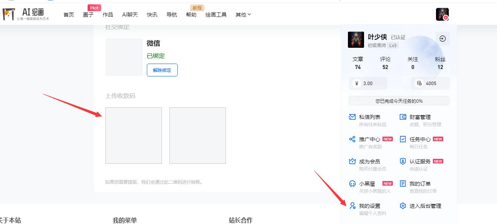Click the first payment QR upload box
The width and height of the screenshot is (497, 224).
point(134,136)
